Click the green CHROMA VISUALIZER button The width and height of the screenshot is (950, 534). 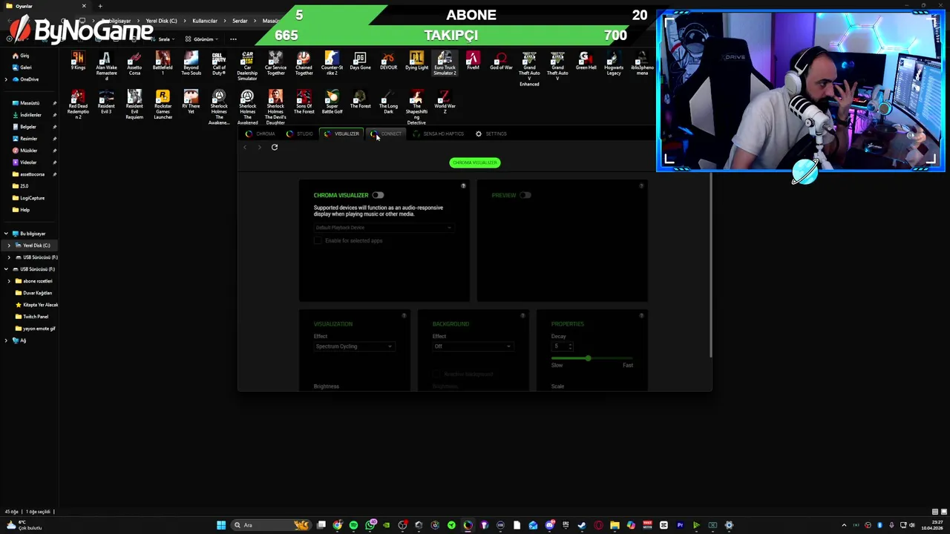click(x=475, y=162)
